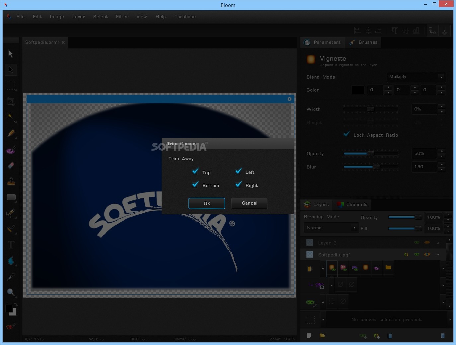The width and height of the screenshot is (456, 345).
Task: Open the Layer menu
Action: tap(79, 17)
